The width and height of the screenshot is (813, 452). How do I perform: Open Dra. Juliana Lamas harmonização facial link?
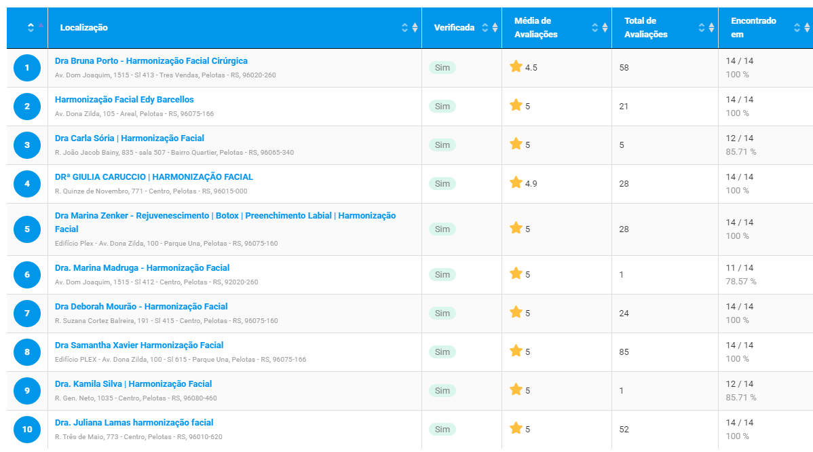tap(134, 423)
